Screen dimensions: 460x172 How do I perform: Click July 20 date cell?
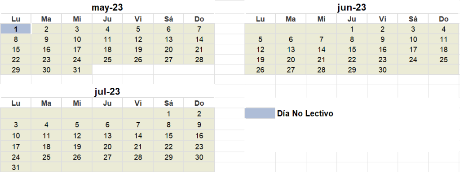(107, 146)
